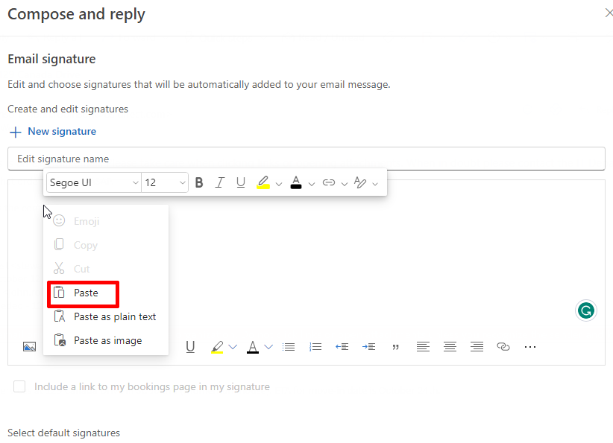
Task: Expand floating toolbar highlight color options
Action: [x=279, y=183]
